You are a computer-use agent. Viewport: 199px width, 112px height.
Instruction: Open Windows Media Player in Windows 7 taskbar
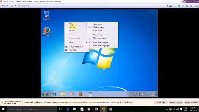tap(72, 94)
